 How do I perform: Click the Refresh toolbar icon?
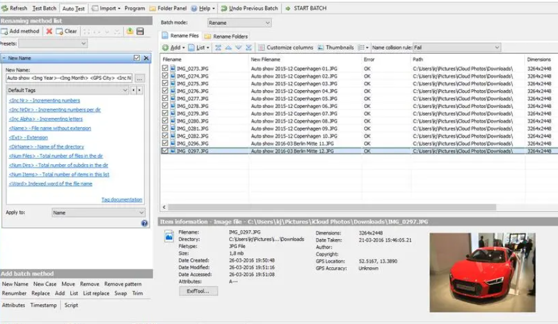pyautogui.click(x=4, y=8)
